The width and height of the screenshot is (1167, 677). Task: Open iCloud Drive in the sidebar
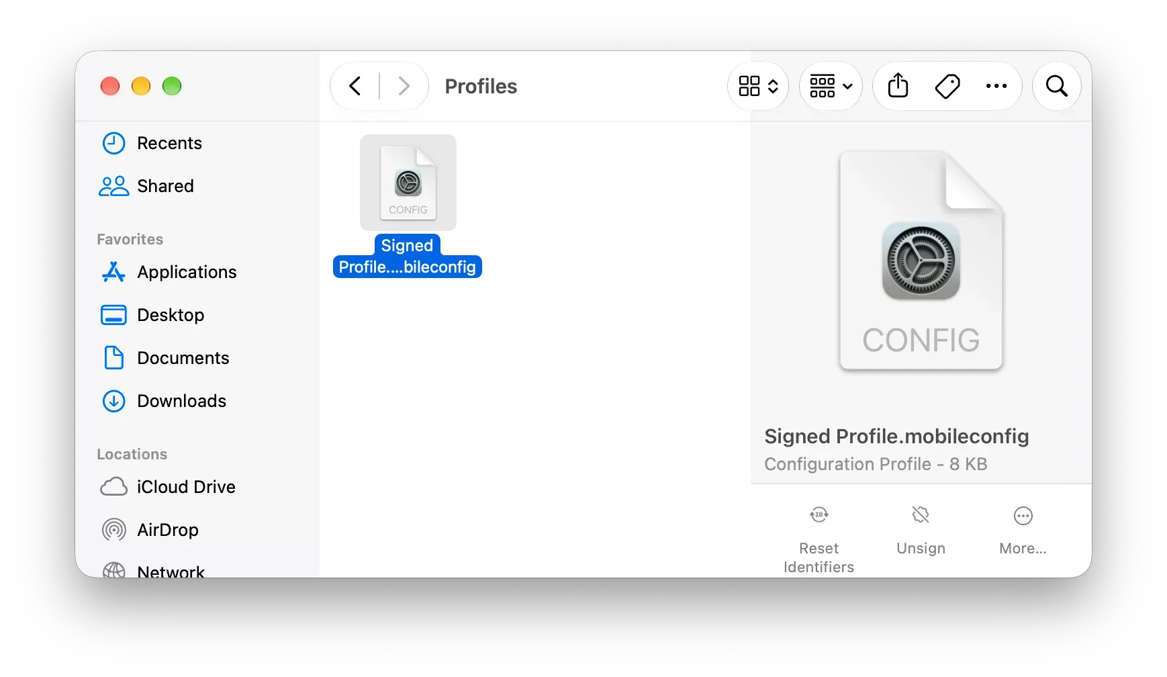click(x=168, y=487)
